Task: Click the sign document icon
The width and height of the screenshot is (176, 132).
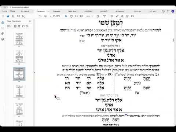Action: click(x=122, y=16)
